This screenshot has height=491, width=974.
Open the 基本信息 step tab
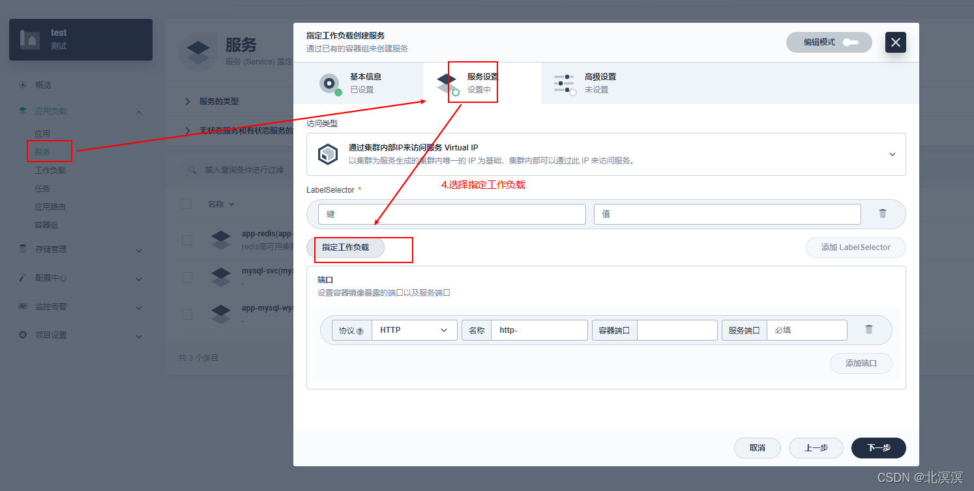point(358,83)
